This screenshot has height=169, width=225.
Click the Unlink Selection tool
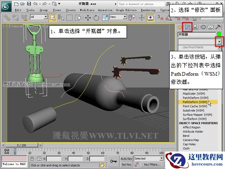pyautogui.click(x=15, y=18)
